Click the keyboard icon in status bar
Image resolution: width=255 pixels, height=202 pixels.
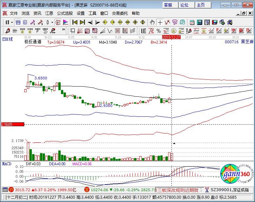(x=5, y=190)
